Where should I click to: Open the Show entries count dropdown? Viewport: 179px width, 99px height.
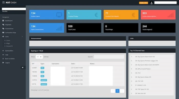[x=39, y=57]
